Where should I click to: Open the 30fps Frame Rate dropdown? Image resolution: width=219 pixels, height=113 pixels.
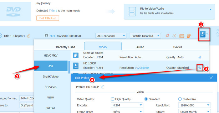click(x=127, y=111)
